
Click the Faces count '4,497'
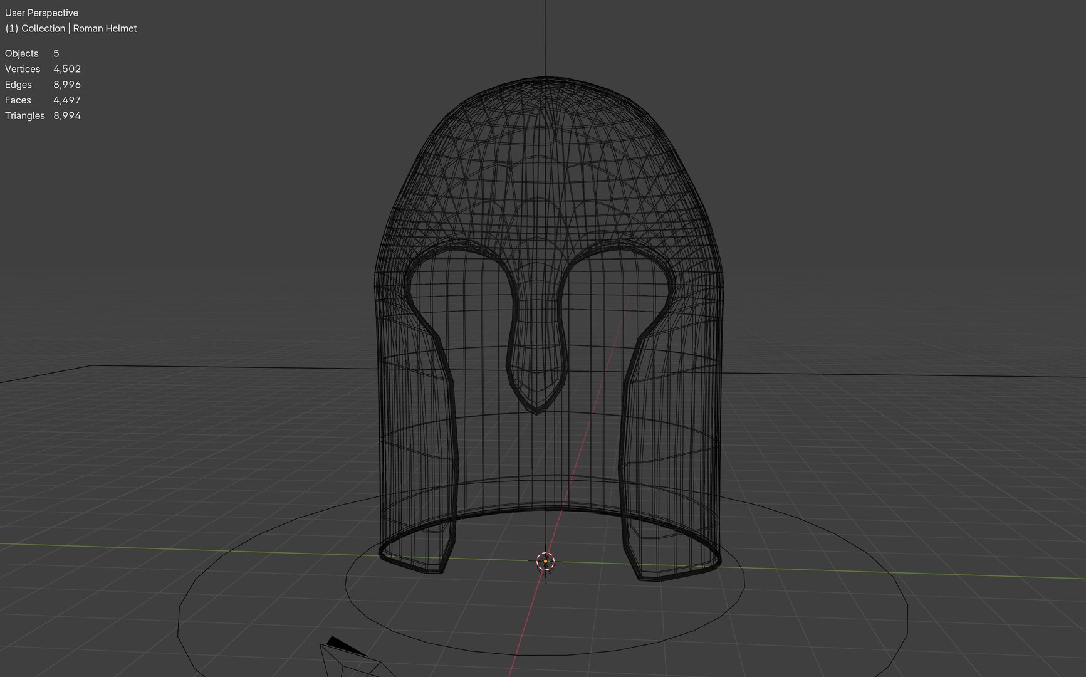coord(67,100)
